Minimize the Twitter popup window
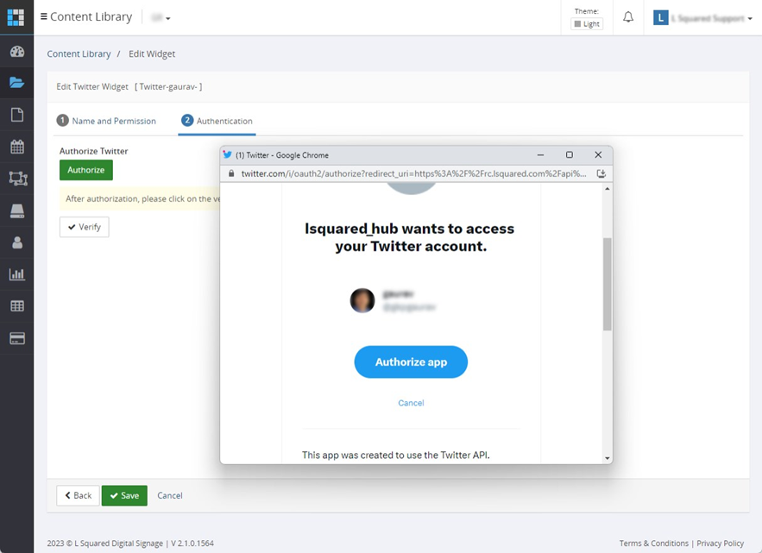 point(540,155)
